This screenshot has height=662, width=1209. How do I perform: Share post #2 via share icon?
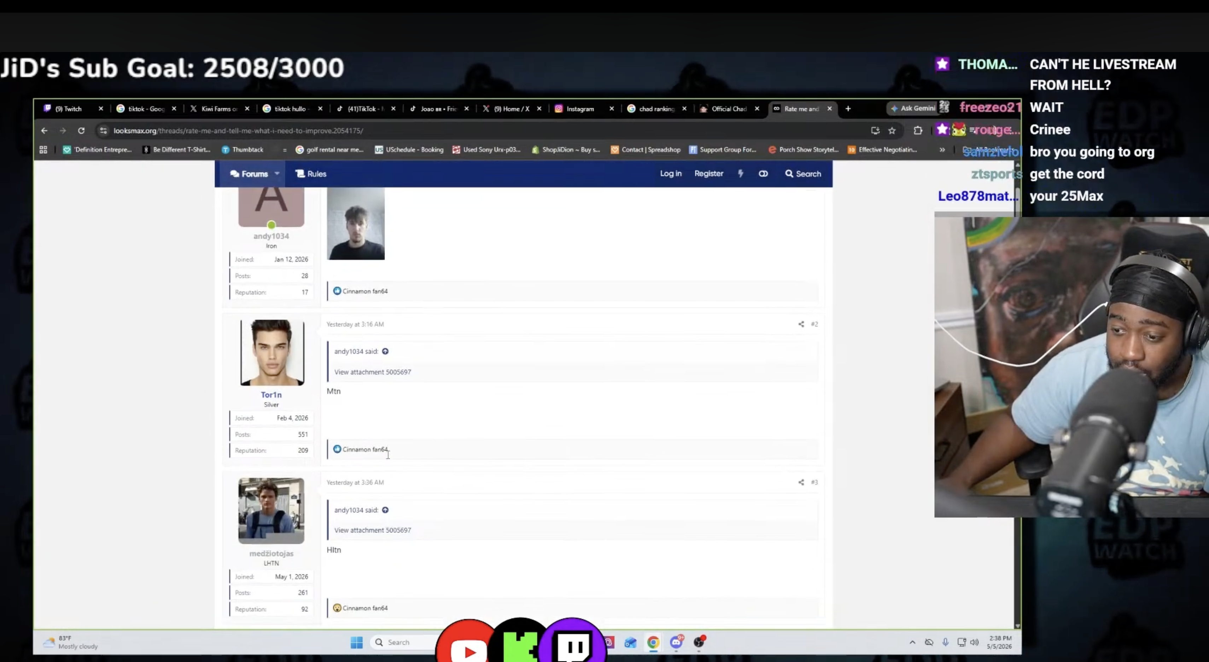[801, 324]
